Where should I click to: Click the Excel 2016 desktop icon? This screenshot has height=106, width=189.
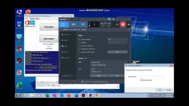[19, 86]
